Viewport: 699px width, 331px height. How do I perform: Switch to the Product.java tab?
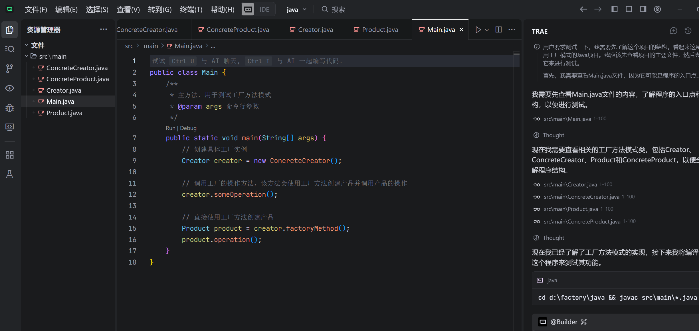click(380, 30)
